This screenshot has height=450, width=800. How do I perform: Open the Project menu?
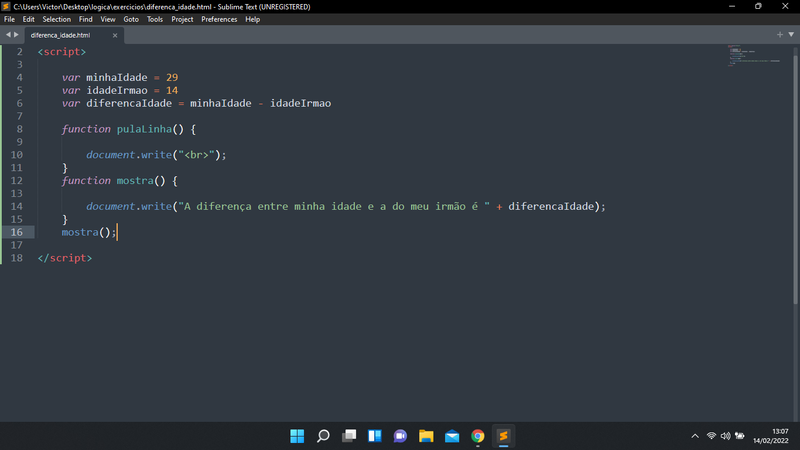point(182,19)
